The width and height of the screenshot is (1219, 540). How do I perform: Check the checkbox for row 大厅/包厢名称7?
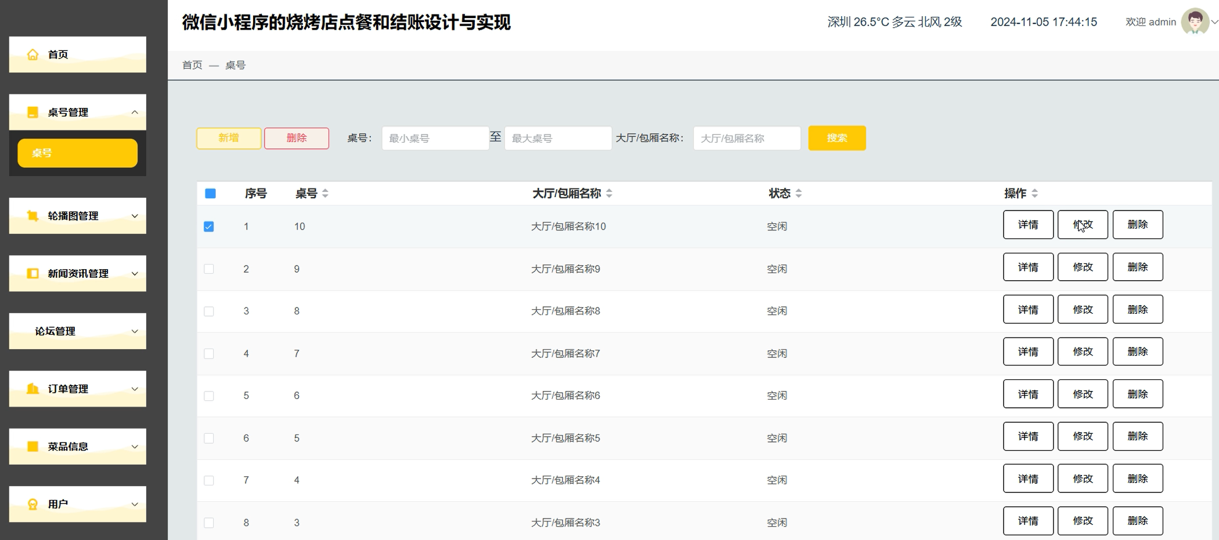tap(209, 353)
